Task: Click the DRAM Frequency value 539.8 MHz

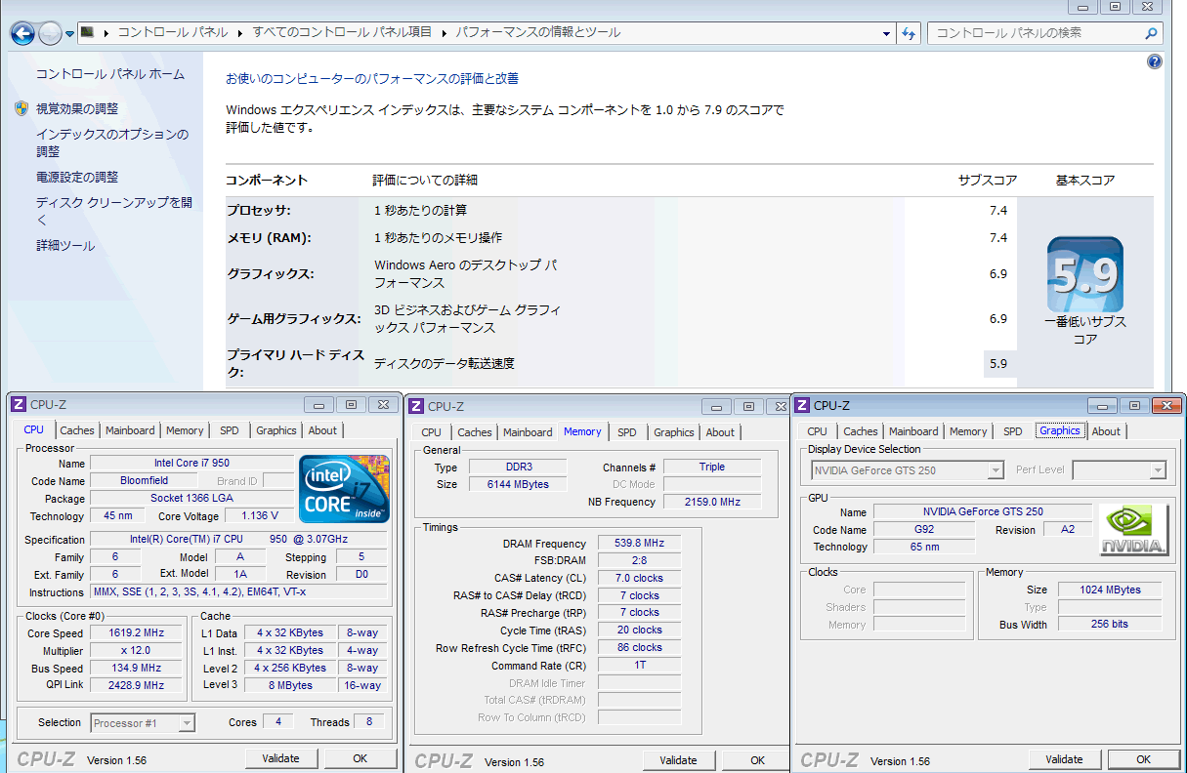Action: click(x=640, y=544)
